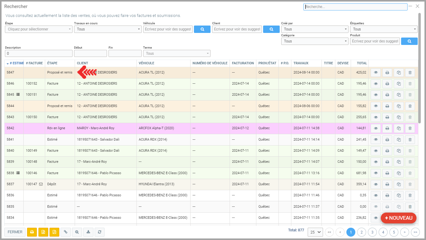The width and height of the screenshot is (426, 240).
Task: Change the 25 rows-per-page selector
Action: pos(315,232)
